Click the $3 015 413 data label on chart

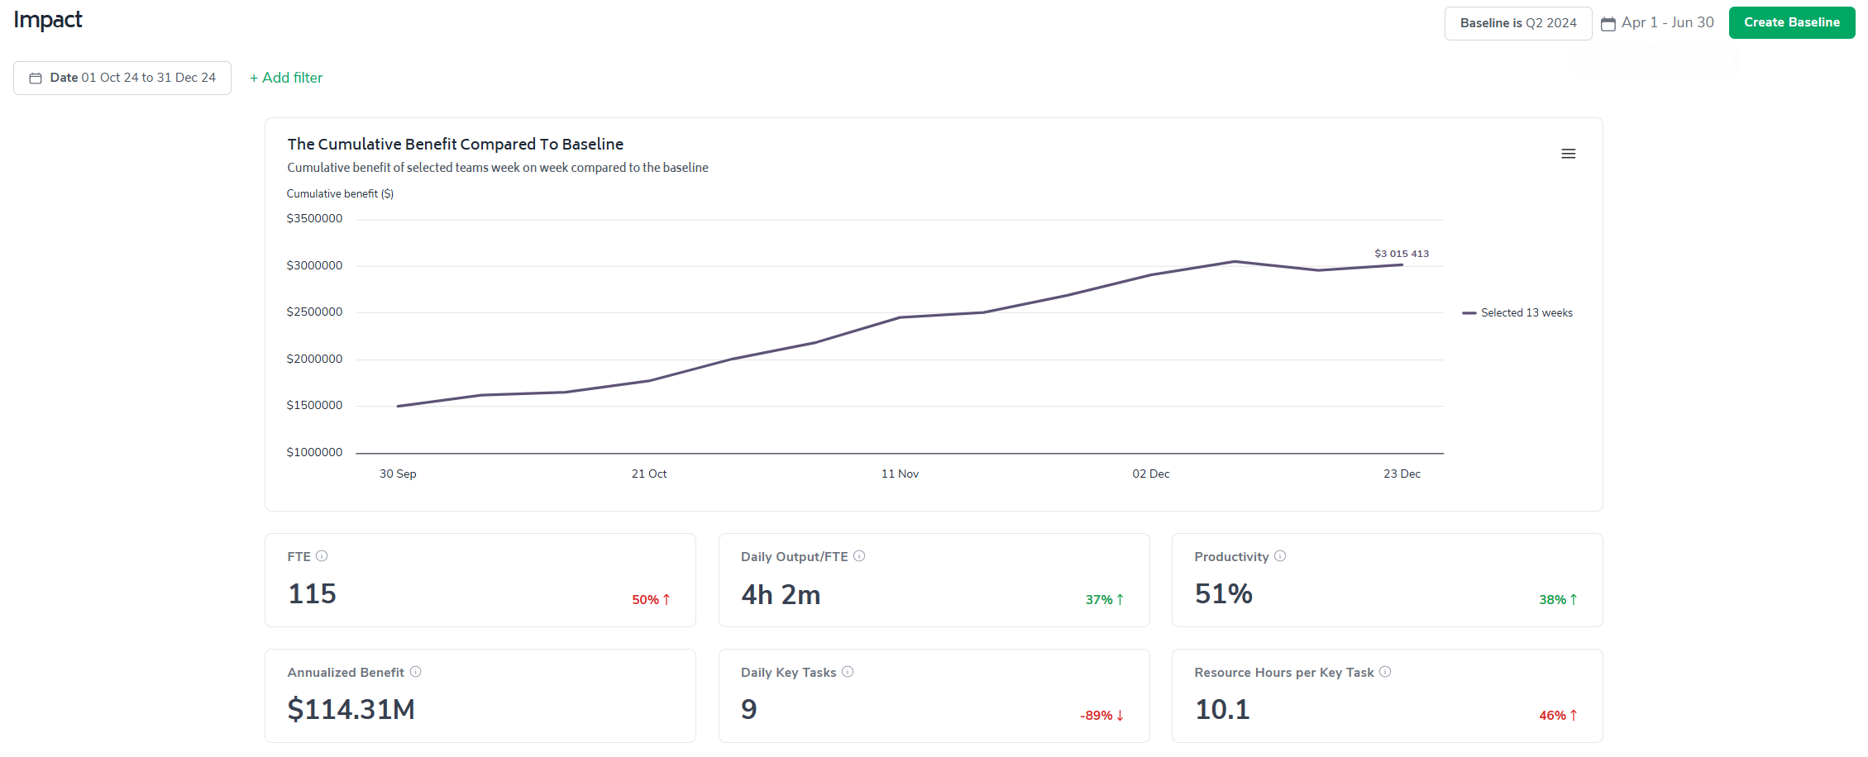(x=1402, y=254)
